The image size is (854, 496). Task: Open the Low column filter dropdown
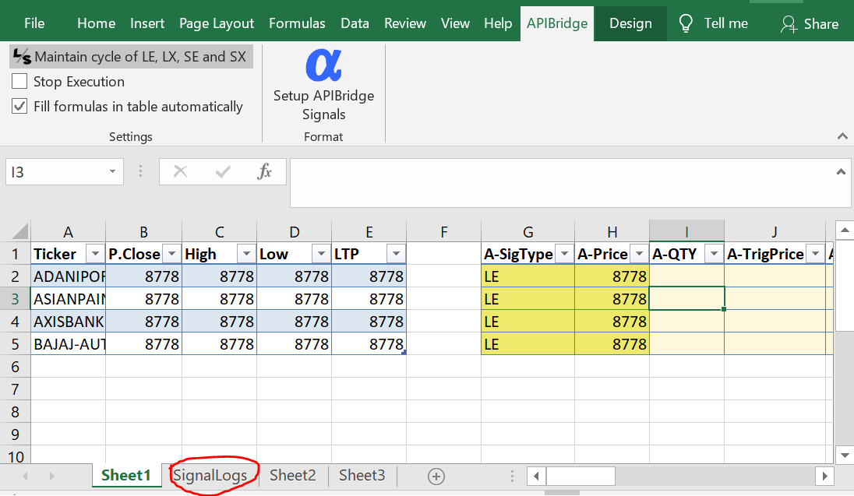tap(321, 254)
